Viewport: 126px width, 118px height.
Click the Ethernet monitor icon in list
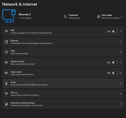(x=6, y=42)
